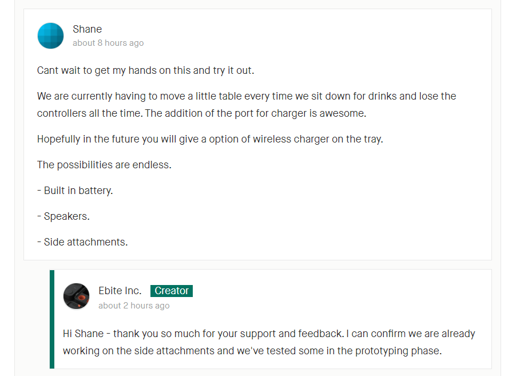Click the 'controllers all the time' text line
The image size is (528, 376).
tap(201, 113)
